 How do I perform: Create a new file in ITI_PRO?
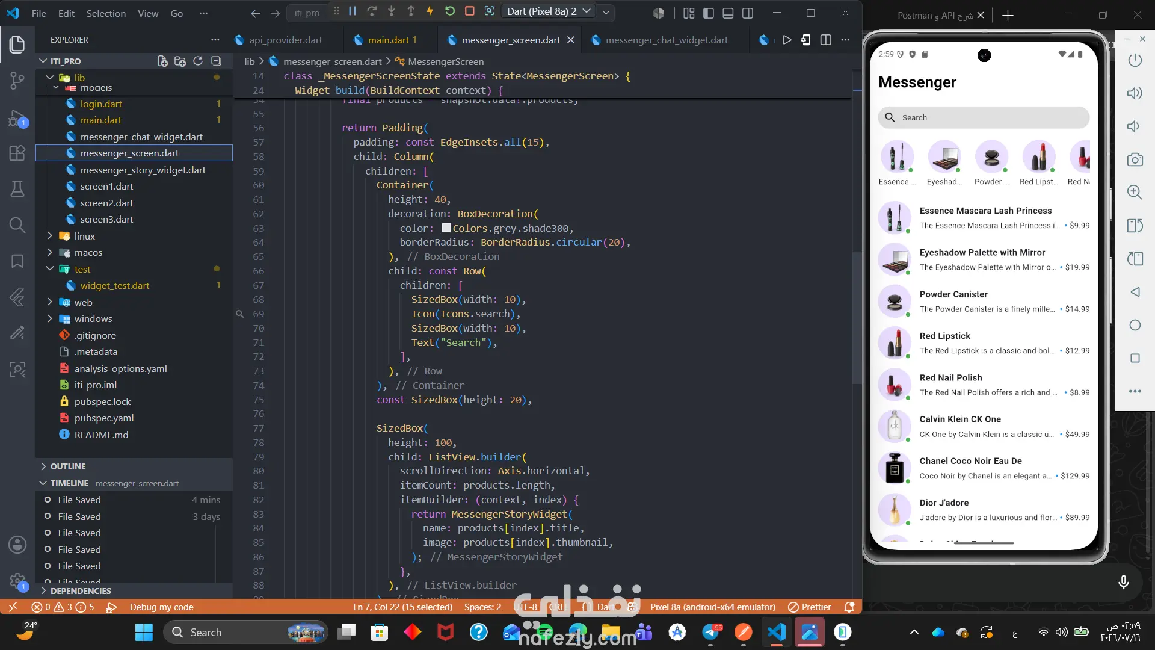(162, 61)
